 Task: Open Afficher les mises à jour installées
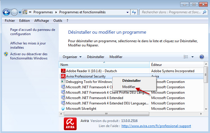(x=28, y=45)
